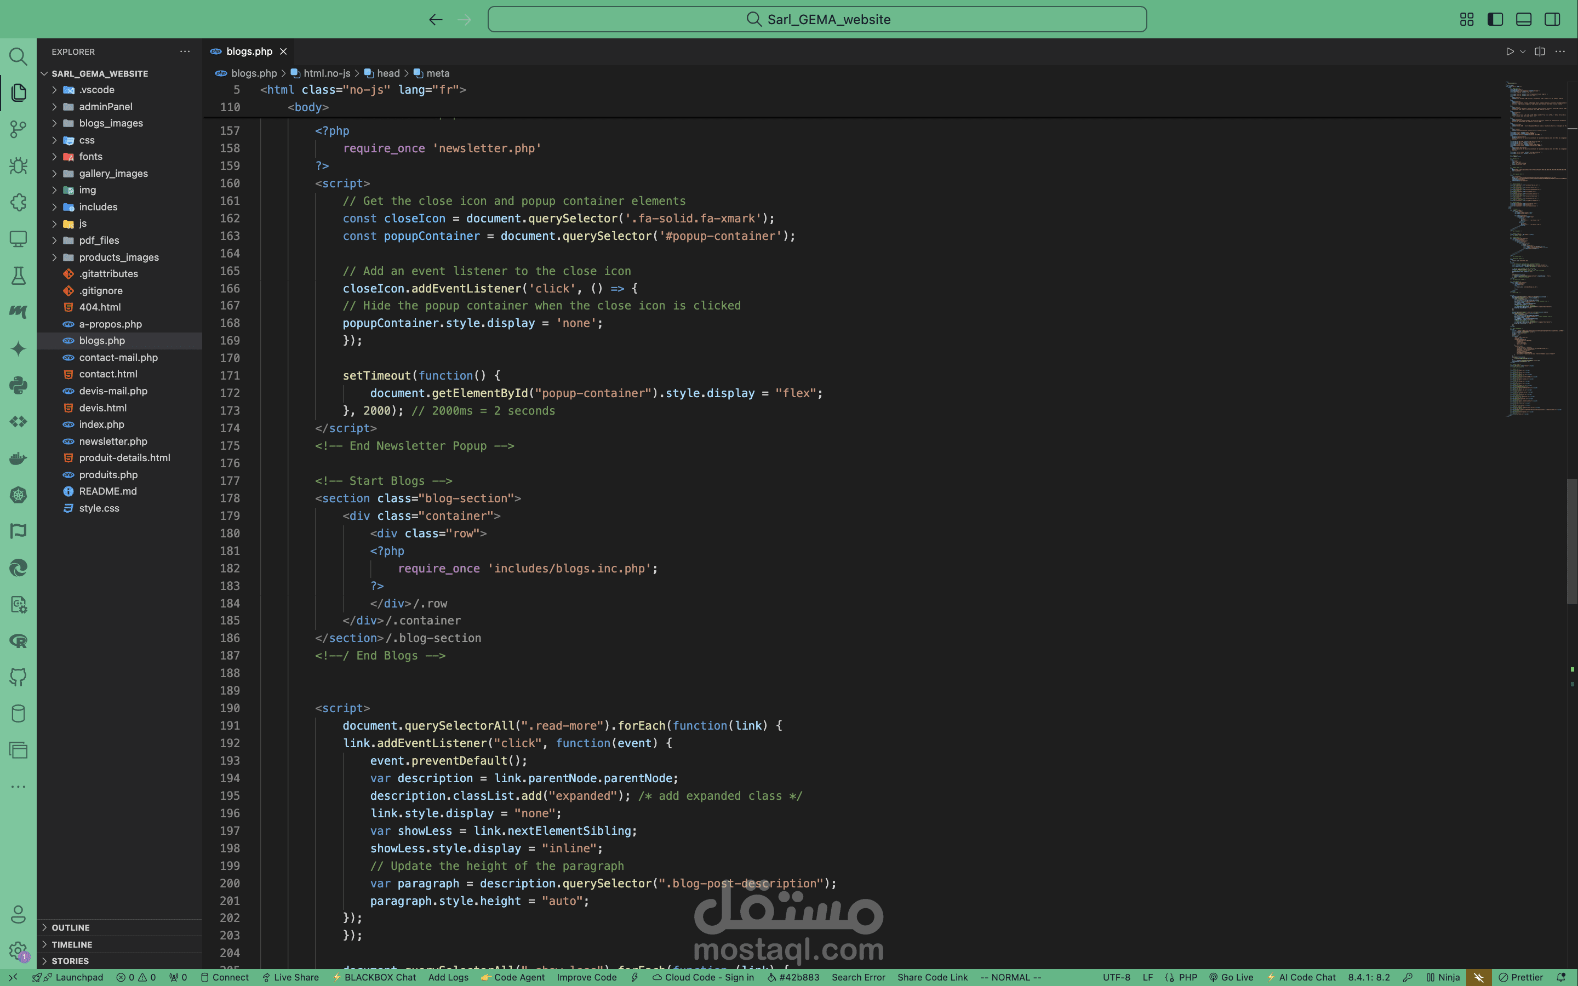Image resolution: width=1578 pixels, height=986 pixels.
Task: Click Cloud Code - Sign in
Action: pos(703,977)
